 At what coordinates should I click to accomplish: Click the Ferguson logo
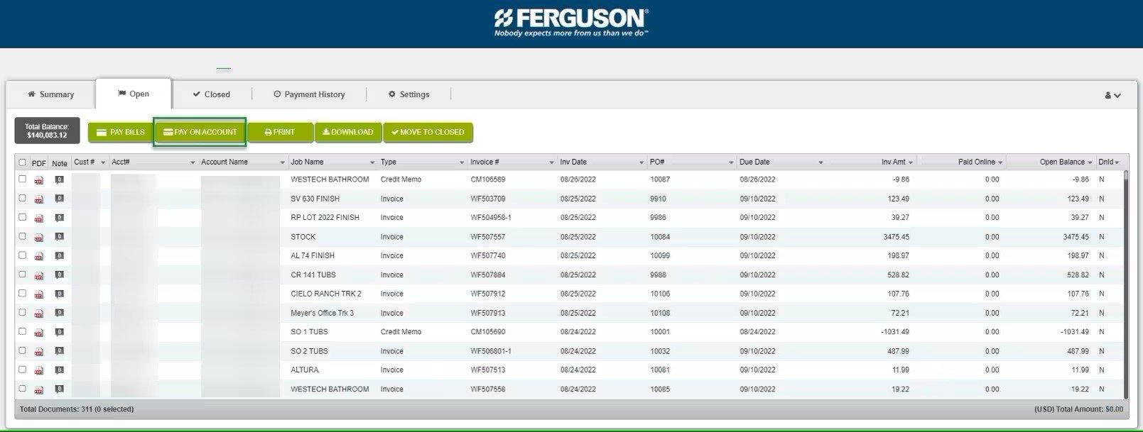571,22
